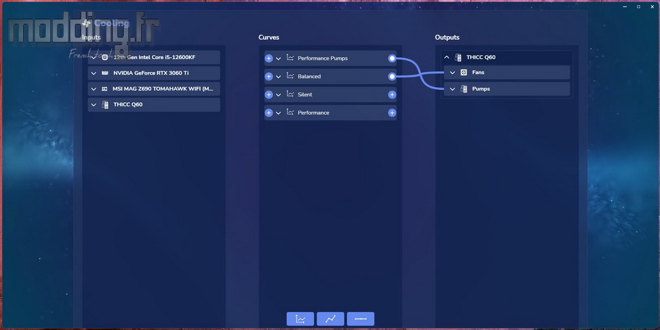
Task: Expand the THICC Q60 input chevron
Action: coord(94,105)
